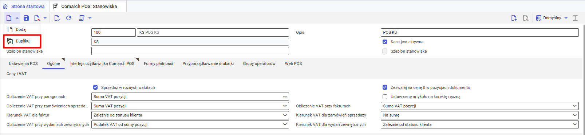Toggle Zezwalaj na cenę 0 checkbox

point(385,87)
